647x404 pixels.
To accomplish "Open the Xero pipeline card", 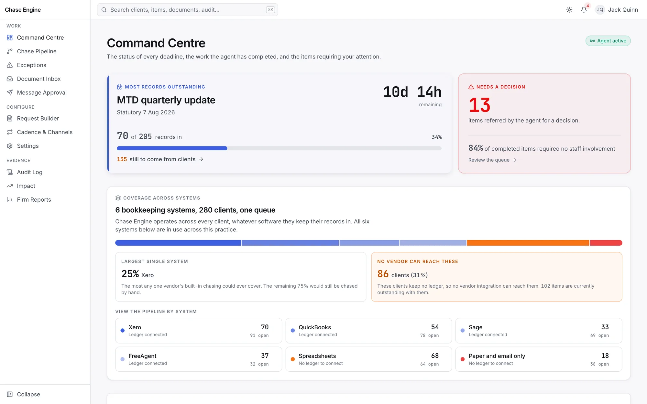I will coord(199,331).
